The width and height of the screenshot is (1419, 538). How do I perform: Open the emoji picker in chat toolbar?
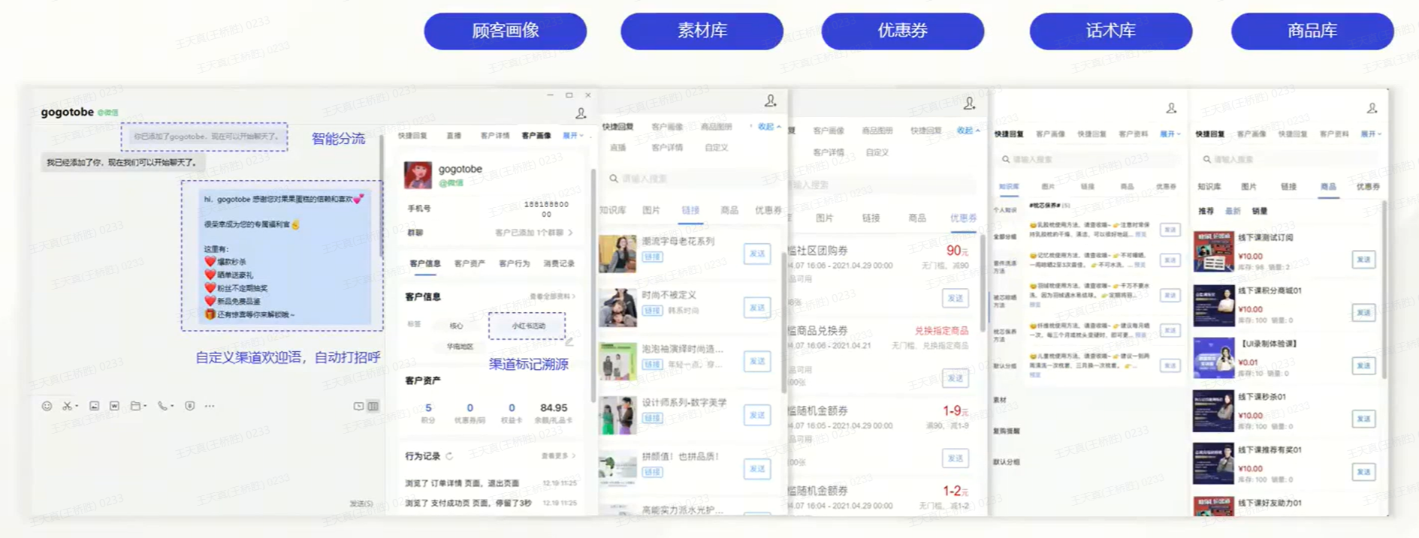(47, 406)
